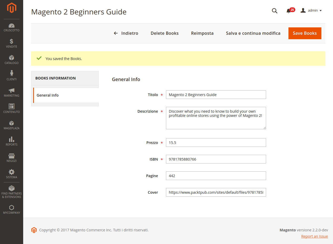
Task: Focus the ISBN input field
Action: coord(216,159)
